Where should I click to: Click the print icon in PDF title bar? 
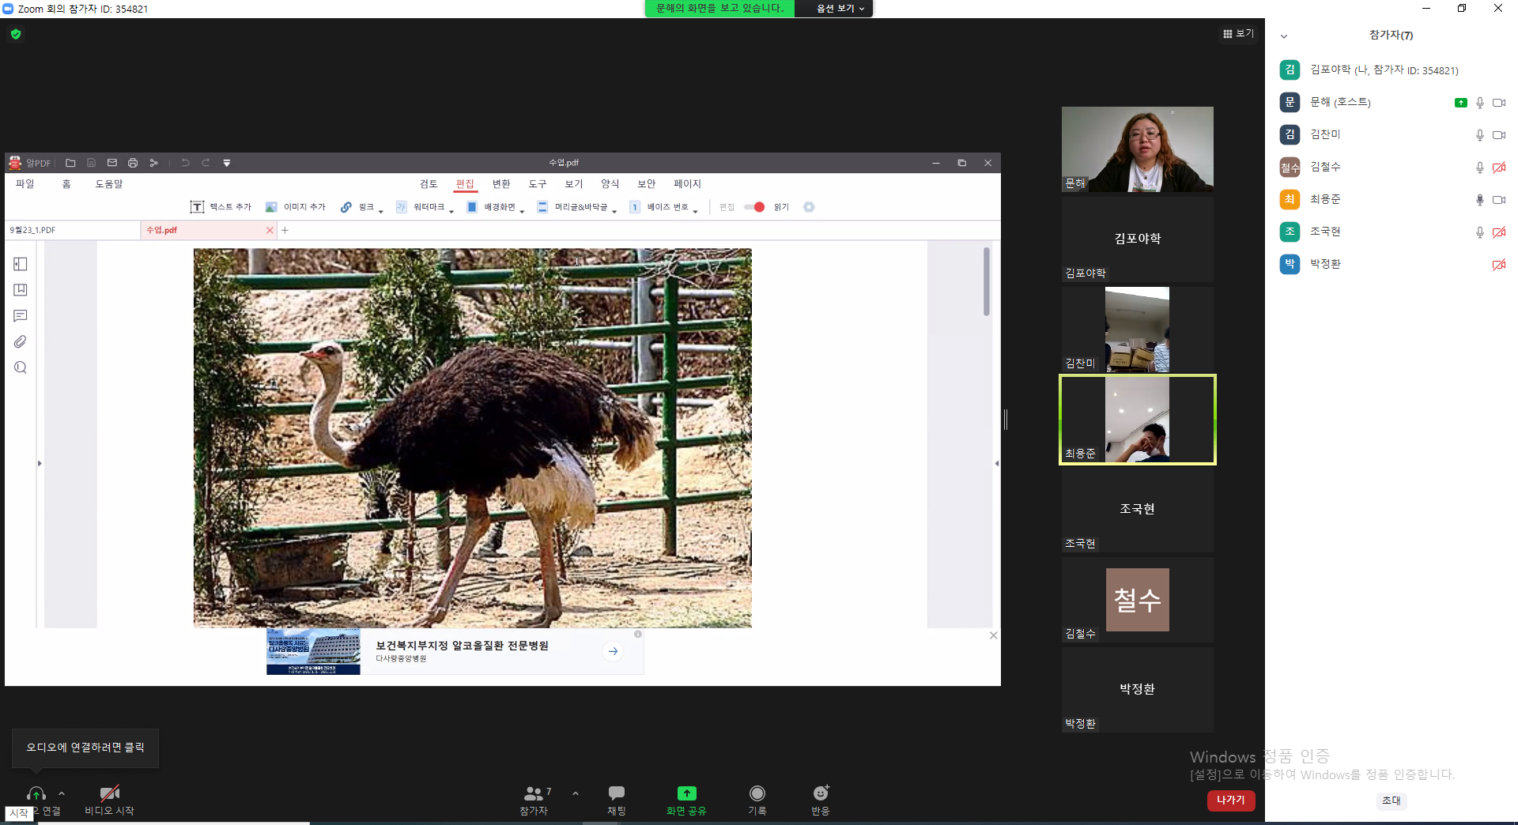[133, 163]
